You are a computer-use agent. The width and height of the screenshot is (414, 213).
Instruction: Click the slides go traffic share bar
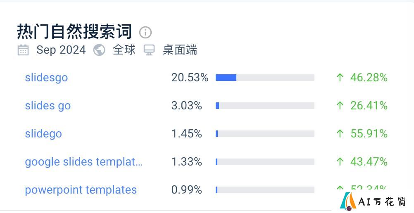click(x=265, y=106)
